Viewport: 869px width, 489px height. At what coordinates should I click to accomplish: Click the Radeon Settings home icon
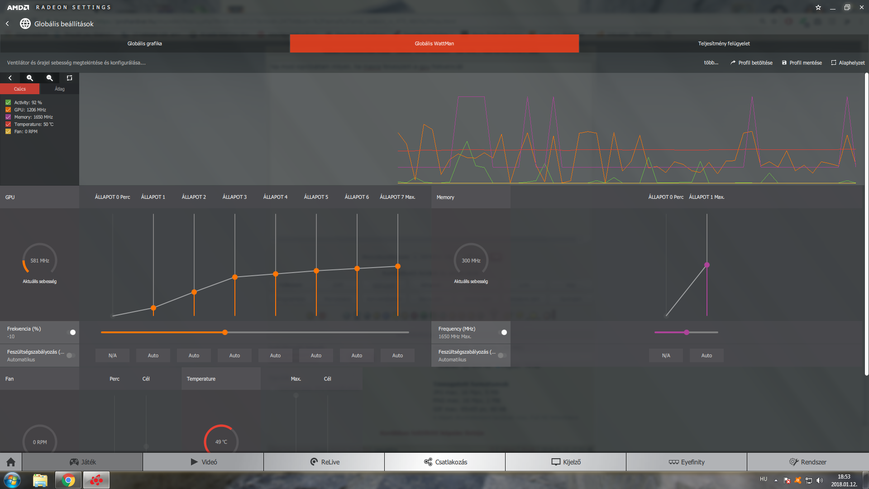point(11,462)
